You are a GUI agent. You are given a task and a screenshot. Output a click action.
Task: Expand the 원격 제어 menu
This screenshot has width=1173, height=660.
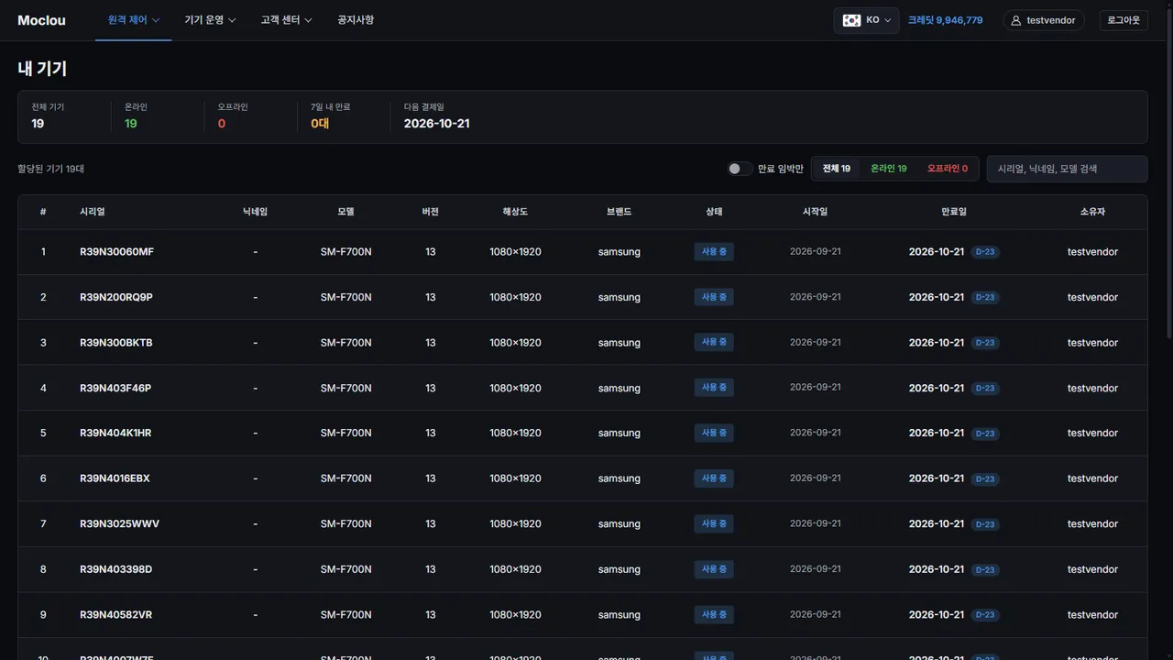134,20
